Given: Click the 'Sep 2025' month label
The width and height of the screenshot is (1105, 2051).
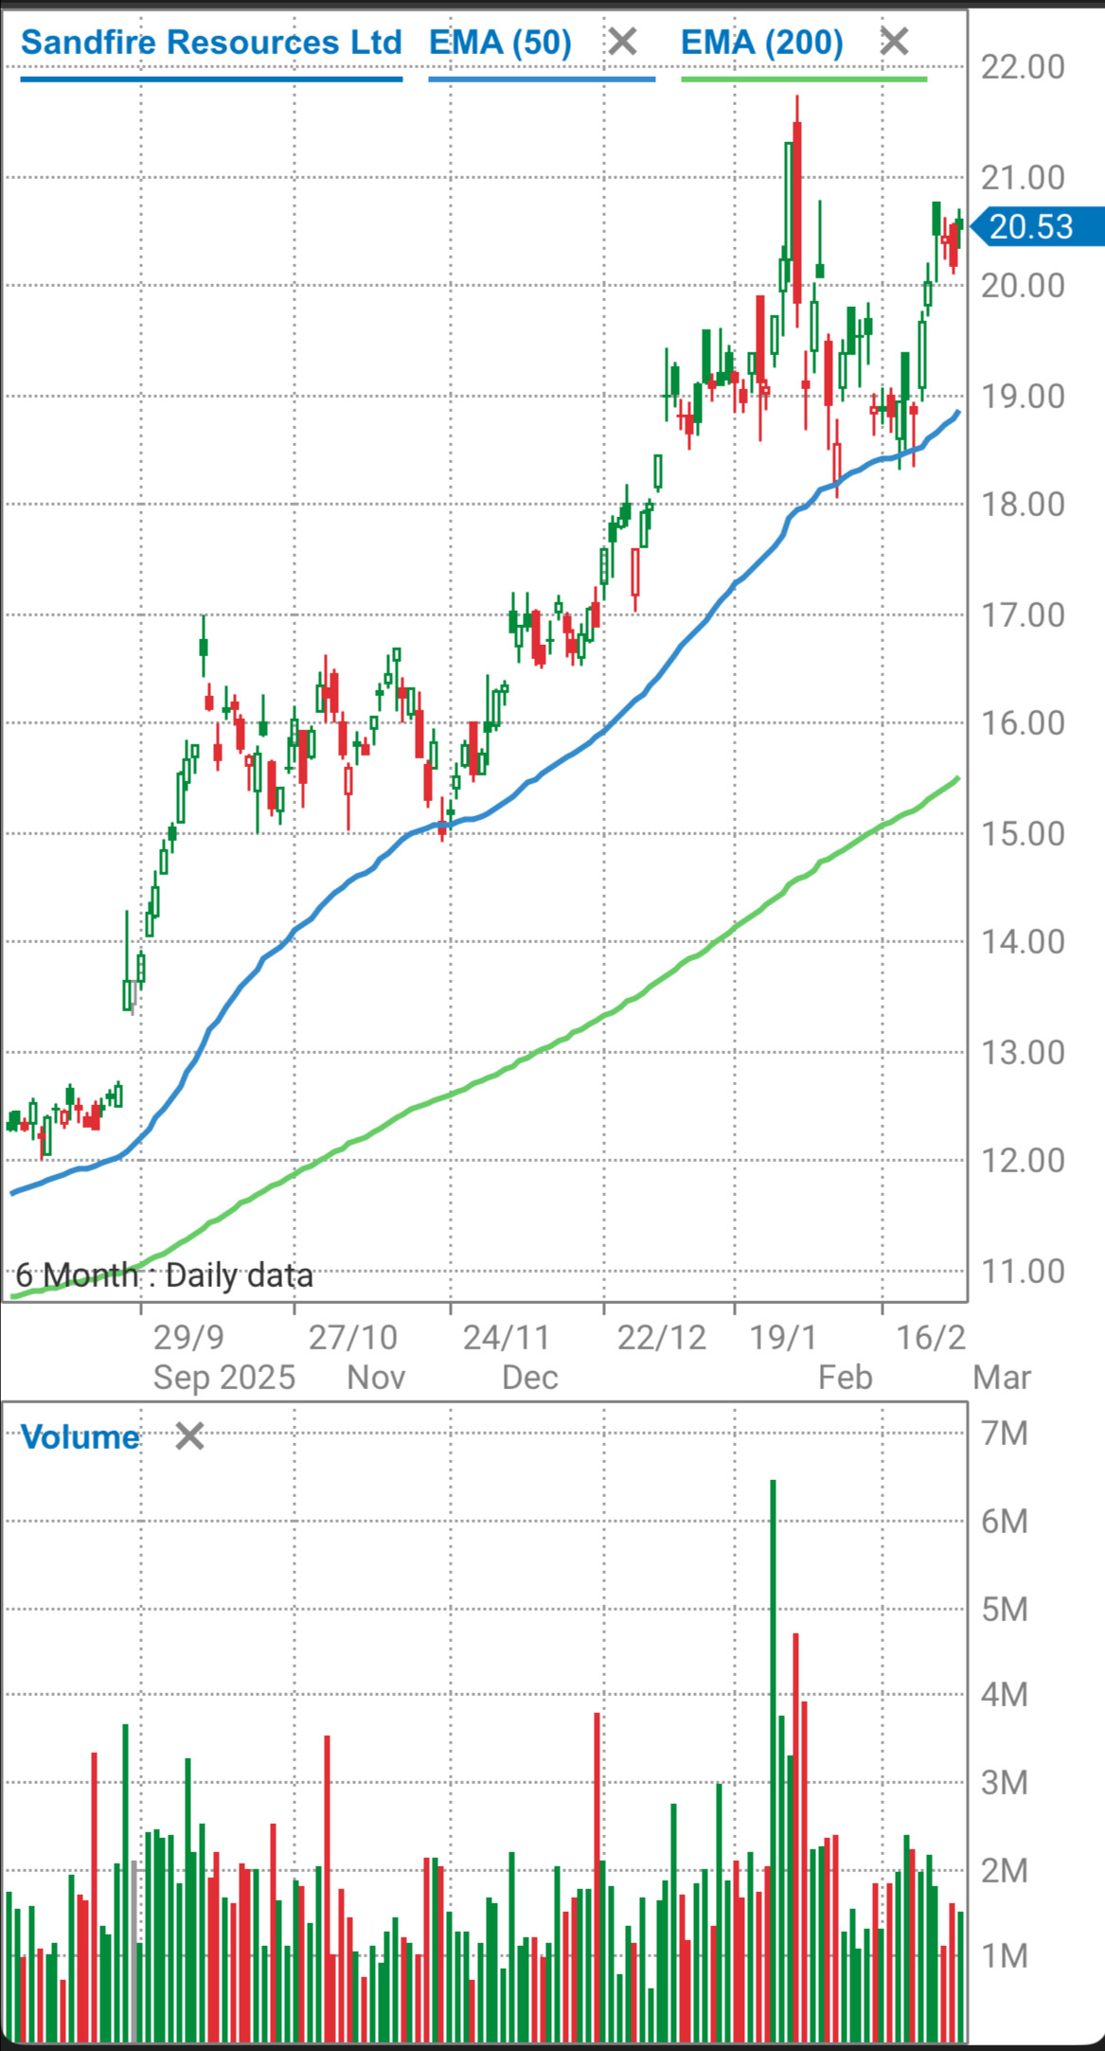Looking at the screenshot, I should tap(224, 1377).
